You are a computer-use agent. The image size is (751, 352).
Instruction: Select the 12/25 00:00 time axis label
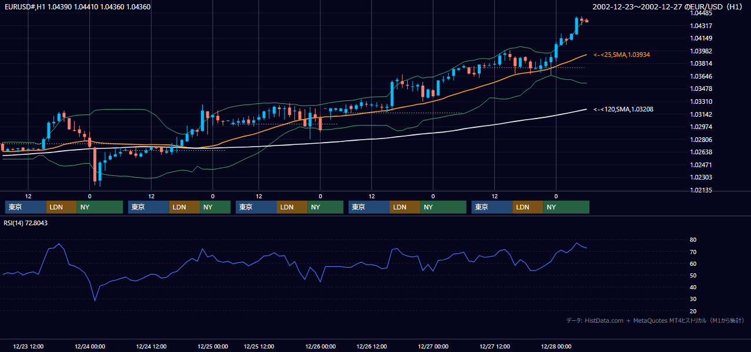[213, 347]
